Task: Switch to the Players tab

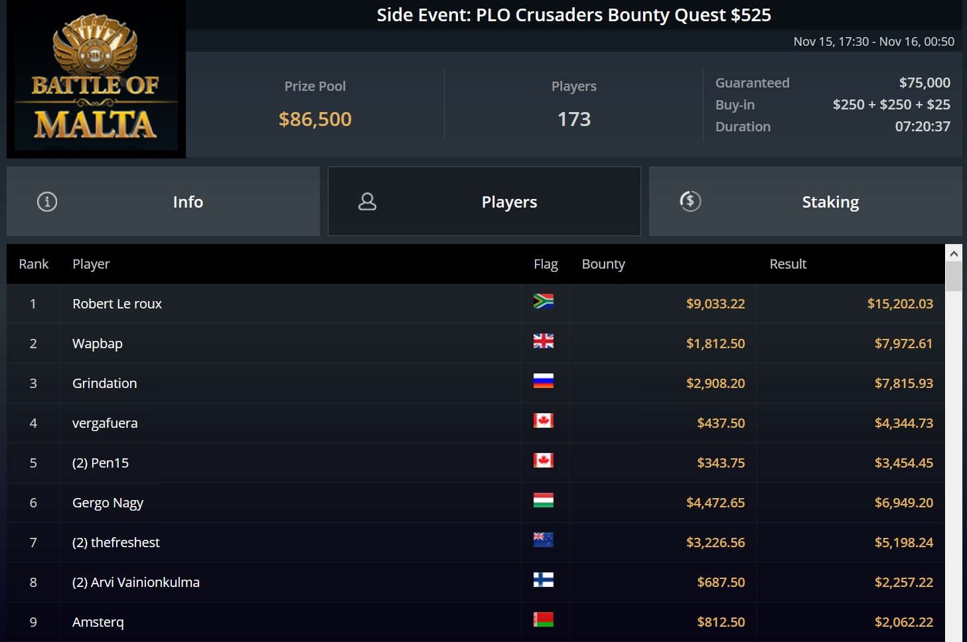Action: 484,202
